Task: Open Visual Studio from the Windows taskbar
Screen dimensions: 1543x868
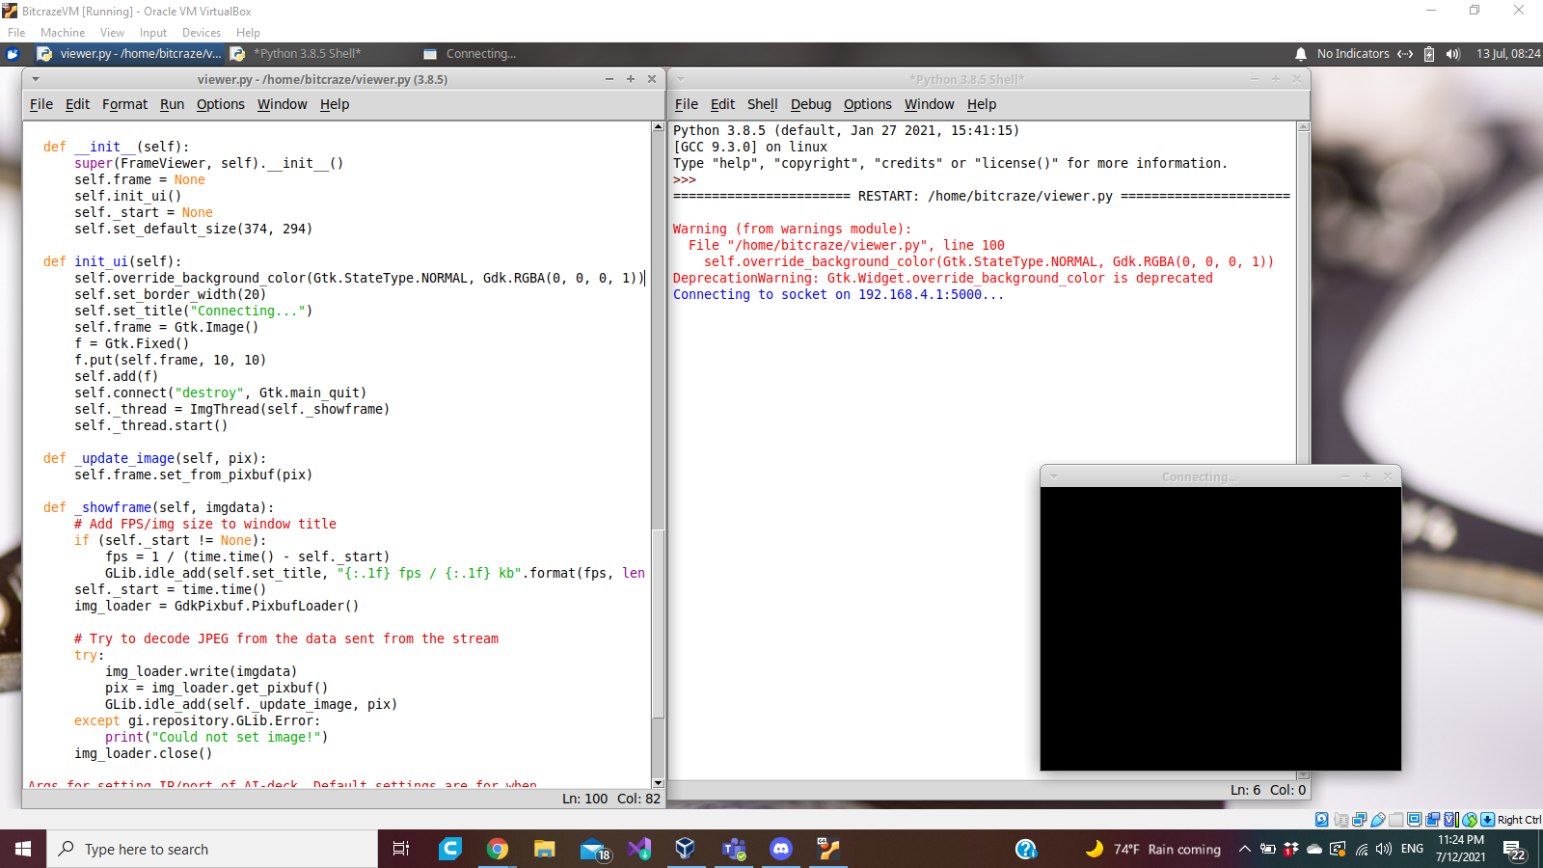Action: [638, 849]
